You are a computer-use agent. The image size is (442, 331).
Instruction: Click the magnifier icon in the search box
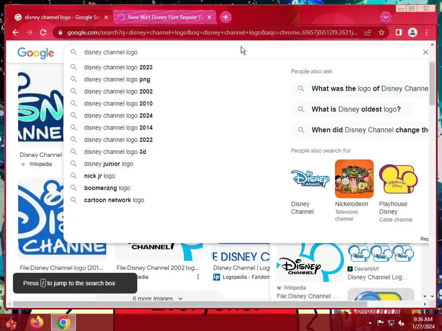[x=73, y=52]
